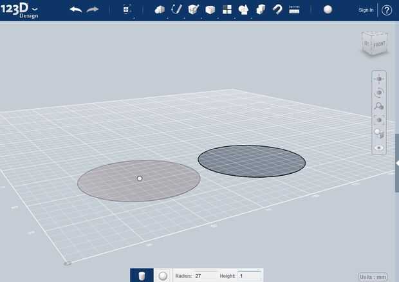Screen dimensions: 399x282
Task: Undo the last action
Action: pos(76,10)
